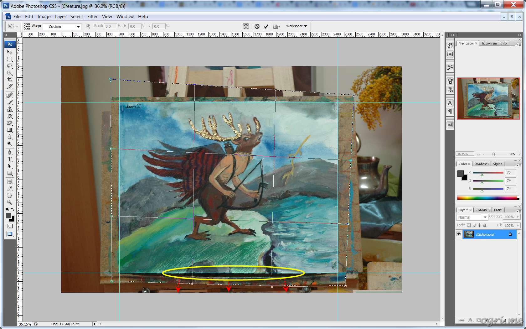Open the Filter menu

pyautogui.click(x=92, y=17)
